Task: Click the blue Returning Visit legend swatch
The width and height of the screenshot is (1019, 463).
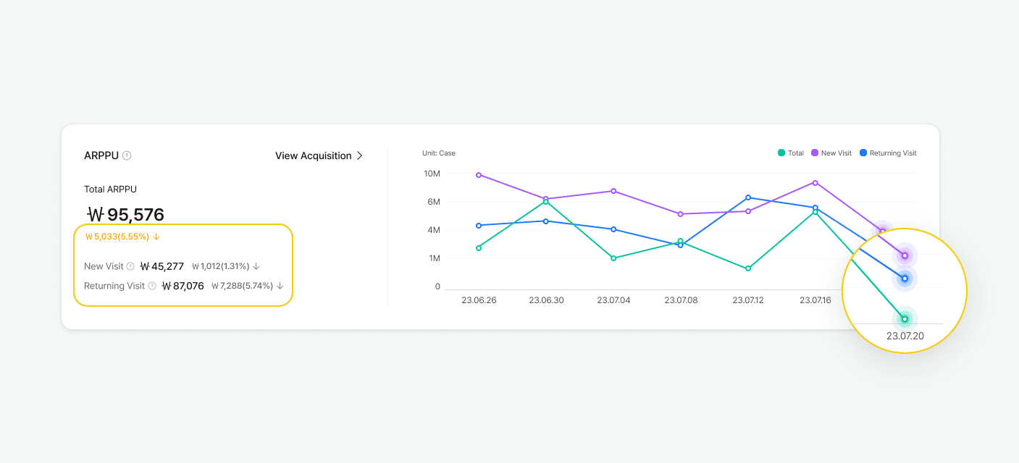Action: 863,153
